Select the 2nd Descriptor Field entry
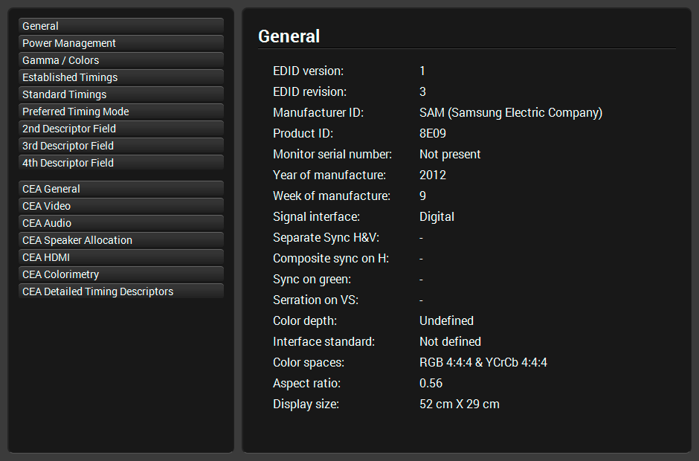This screenshot has height=461, width=699. coord(120,129)
